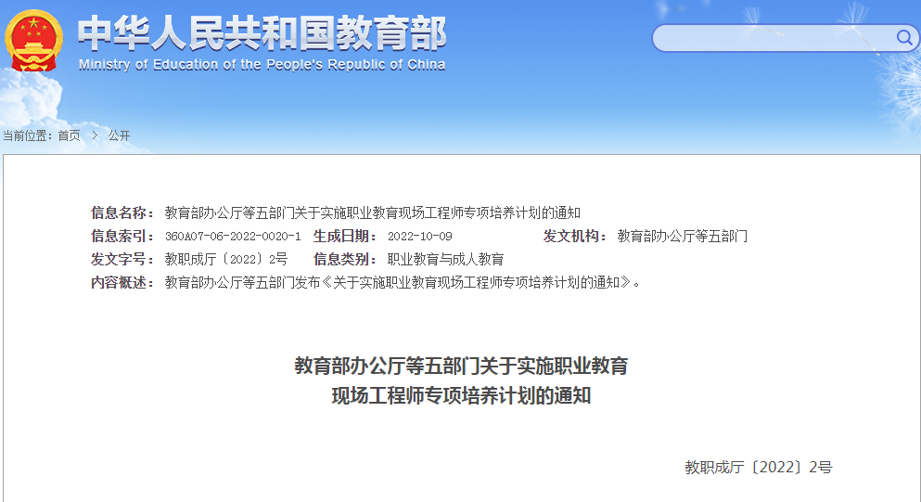Click the 当前位置 label

(x=27, y=135)
